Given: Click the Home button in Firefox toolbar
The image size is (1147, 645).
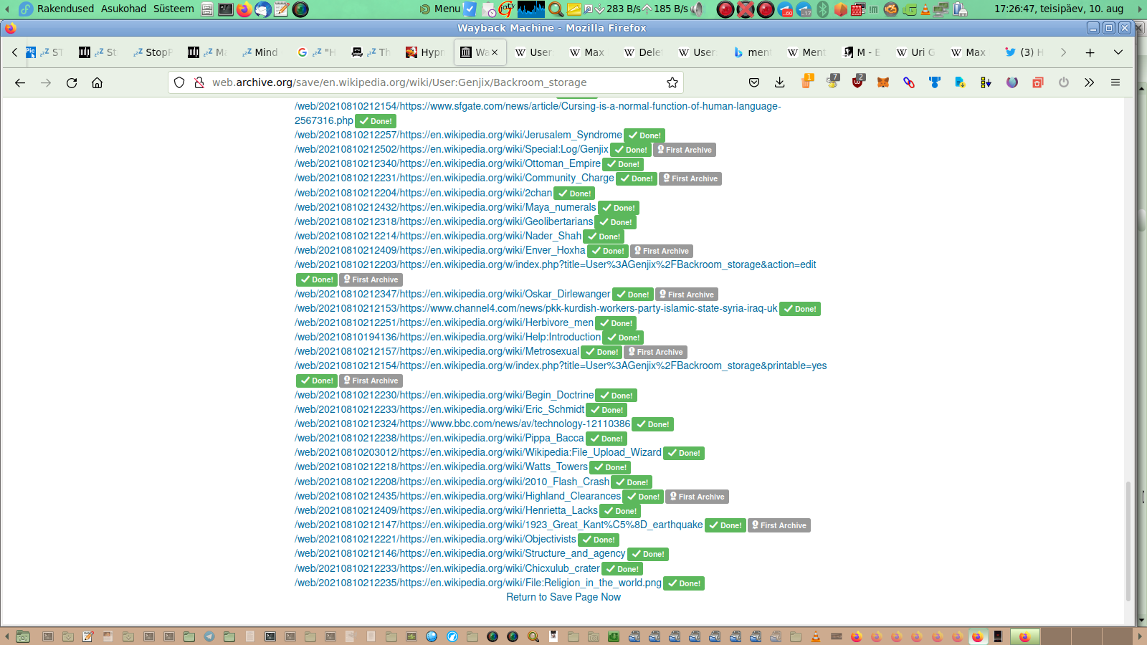Looking at the screenshot, I should tap(97, 82).
